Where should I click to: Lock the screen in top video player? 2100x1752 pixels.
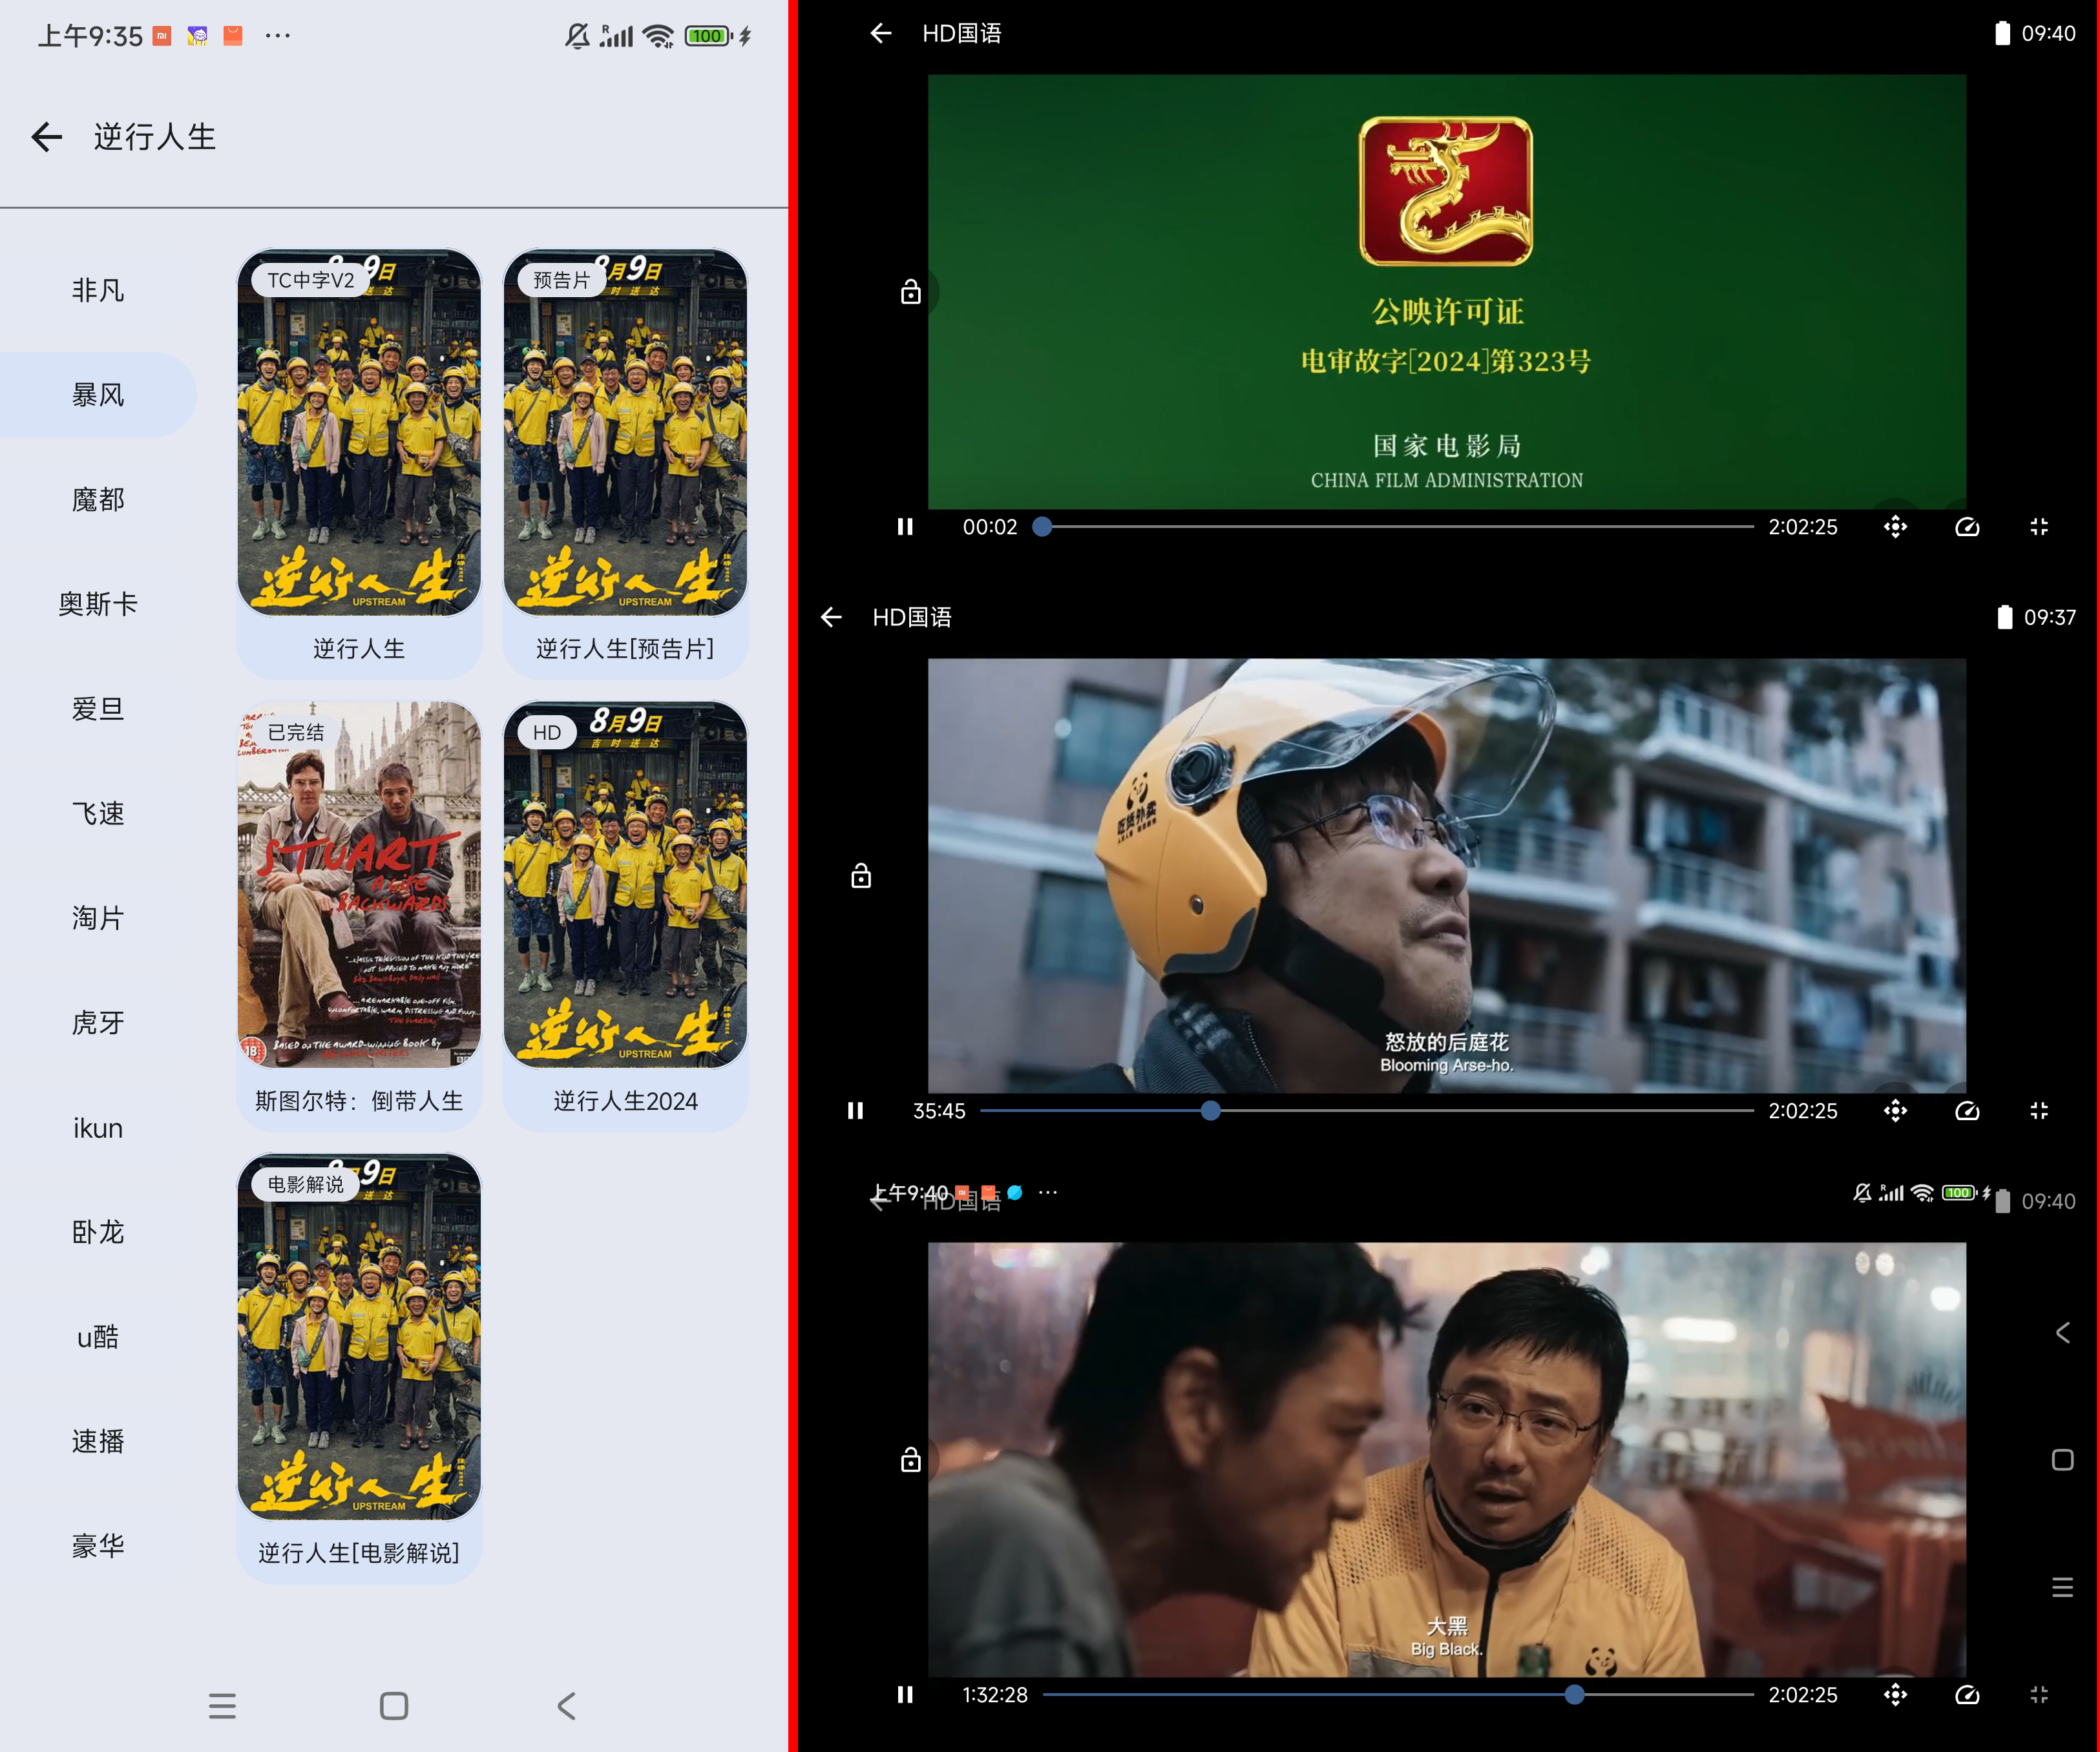[910, 293]
